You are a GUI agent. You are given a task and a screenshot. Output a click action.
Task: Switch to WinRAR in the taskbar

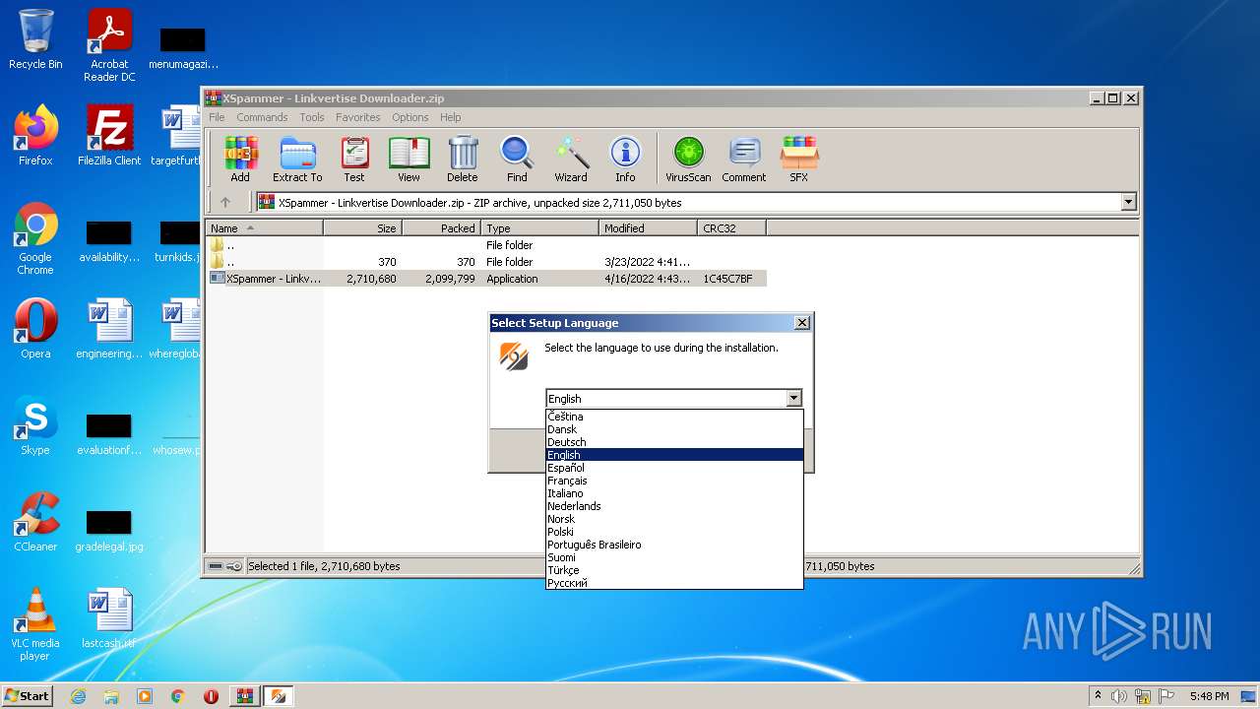(x=244, y=696)
